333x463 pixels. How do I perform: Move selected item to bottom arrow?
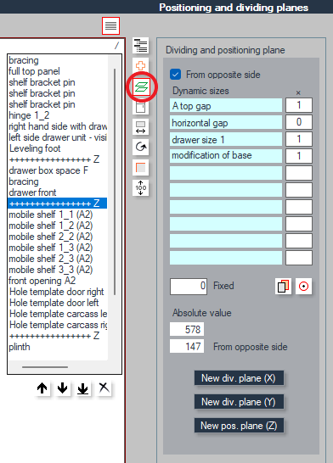tap(82, 388)
